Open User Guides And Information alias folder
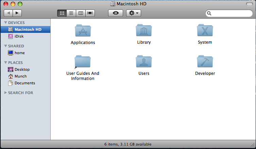256x149 pixels. coord(83,62)
